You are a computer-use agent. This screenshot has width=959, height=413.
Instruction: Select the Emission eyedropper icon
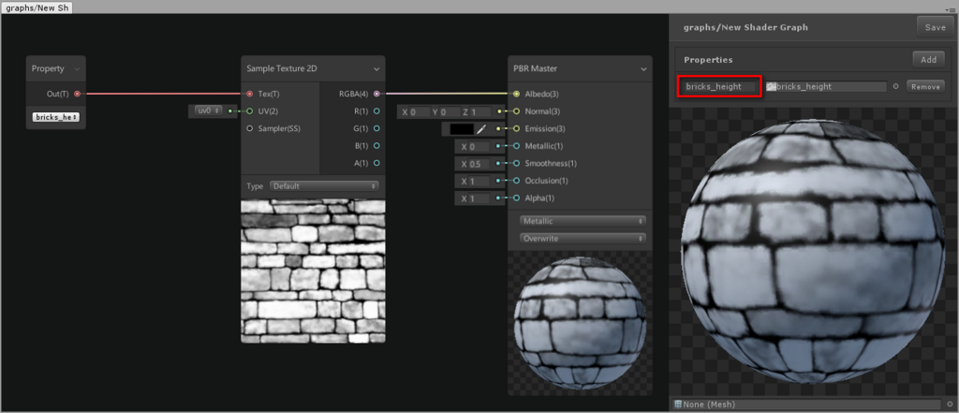(x=481, y=129)
